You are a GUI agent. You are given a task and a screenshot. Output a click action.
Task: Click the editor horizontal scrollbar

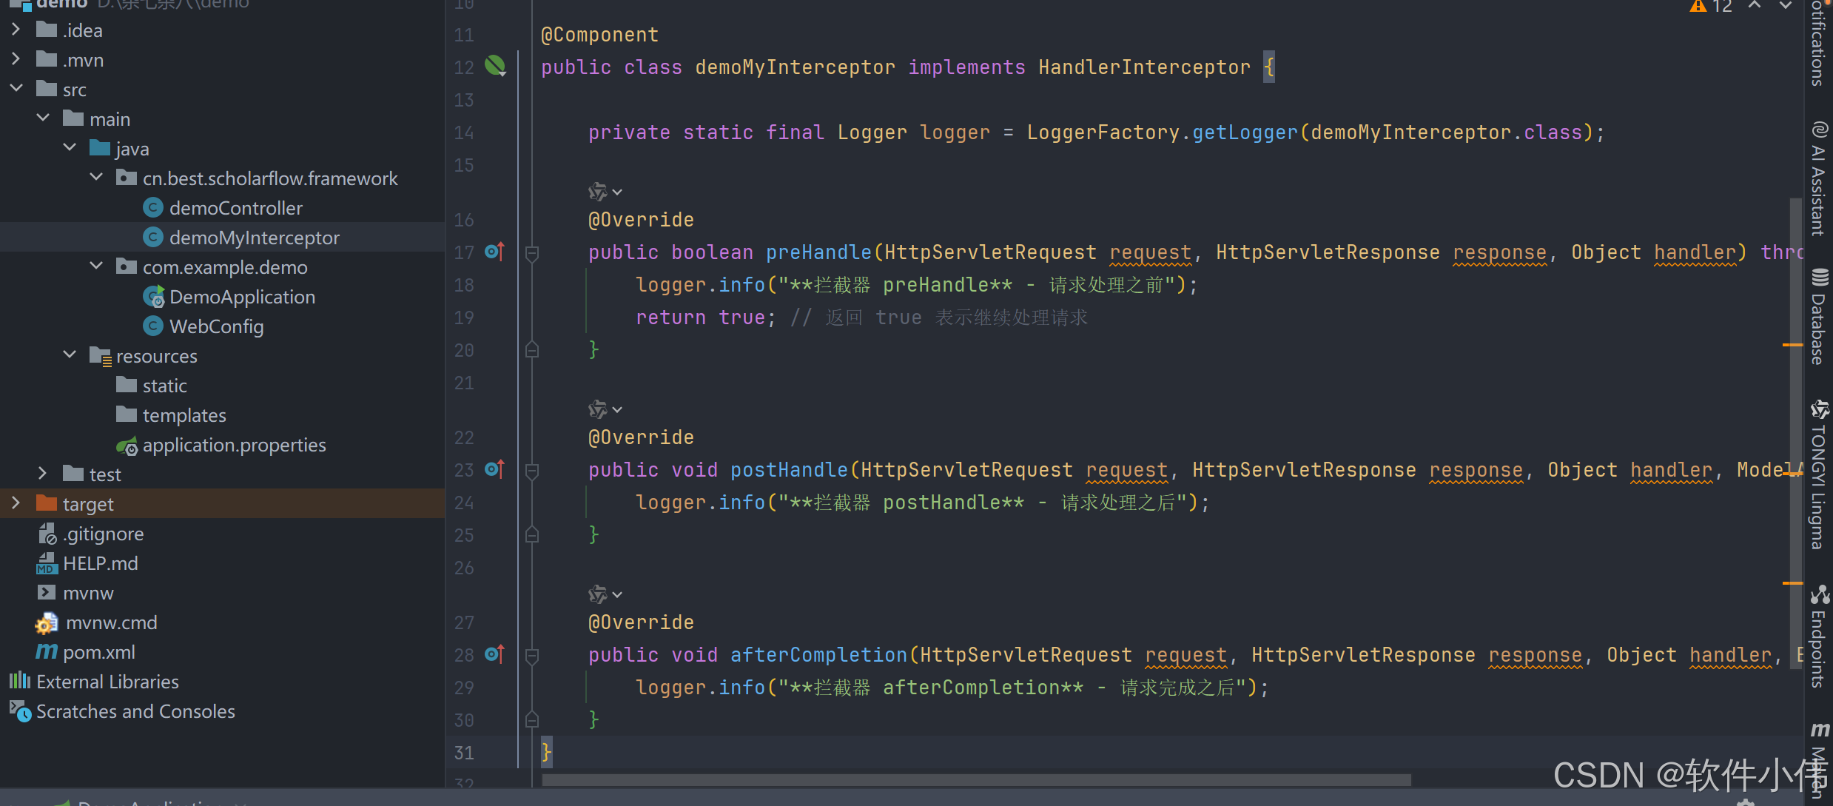975,780
